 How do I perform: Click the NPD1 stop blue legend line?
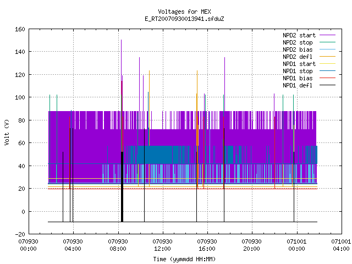(x=328, y=71)
